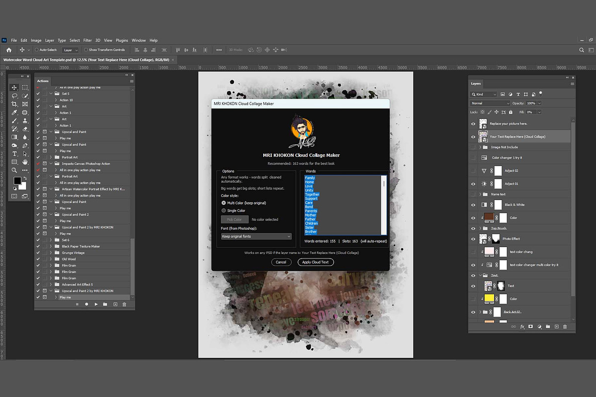
Task: Create new action in Actions panel
Action: (x=115, y=304)
